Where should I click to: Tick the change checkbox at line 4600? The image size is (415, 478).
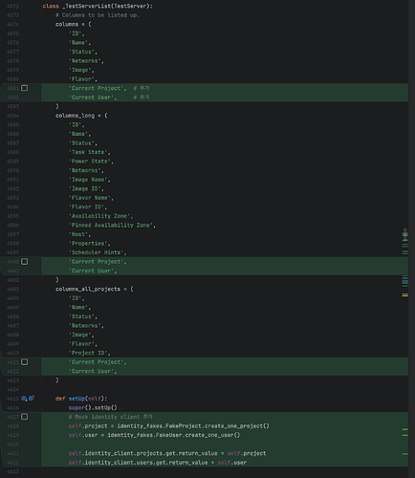[x=25, y=262]
